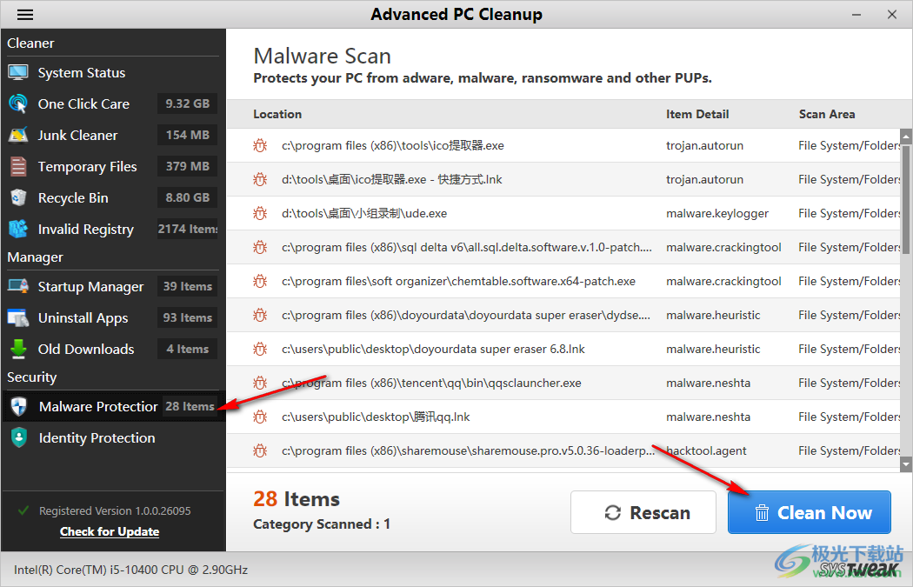Viewport: 913px width, 587px height.
Task: Click the scrollbar up arrow
Action: click(905, 137)
